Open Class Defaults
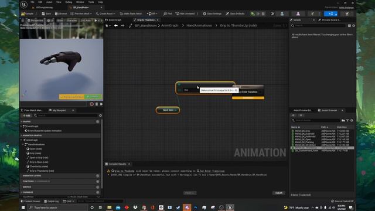 [x=235, y=14]
